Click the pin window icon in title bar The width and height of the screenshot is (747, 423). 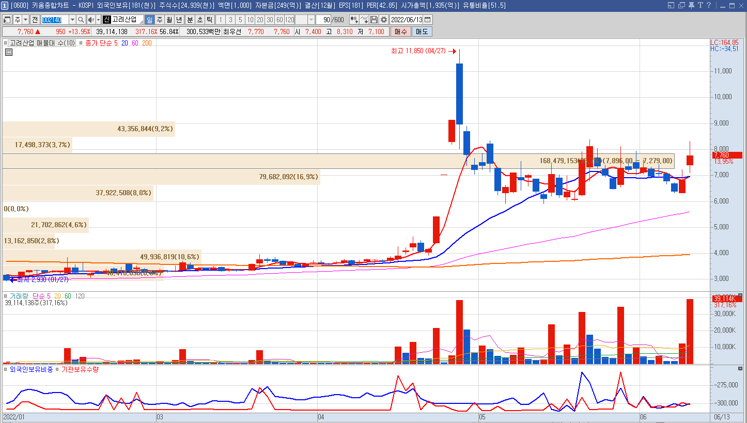coord(691,5)
